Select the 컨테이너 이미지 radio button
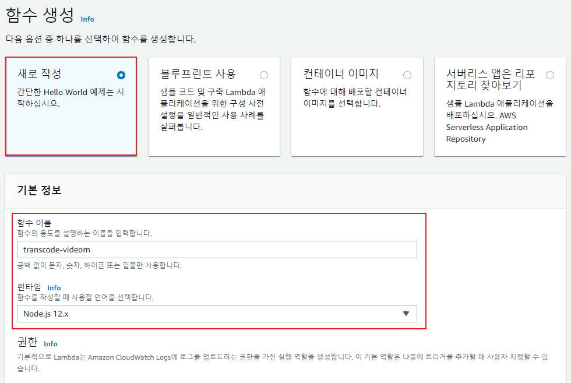 coord(407,75)
